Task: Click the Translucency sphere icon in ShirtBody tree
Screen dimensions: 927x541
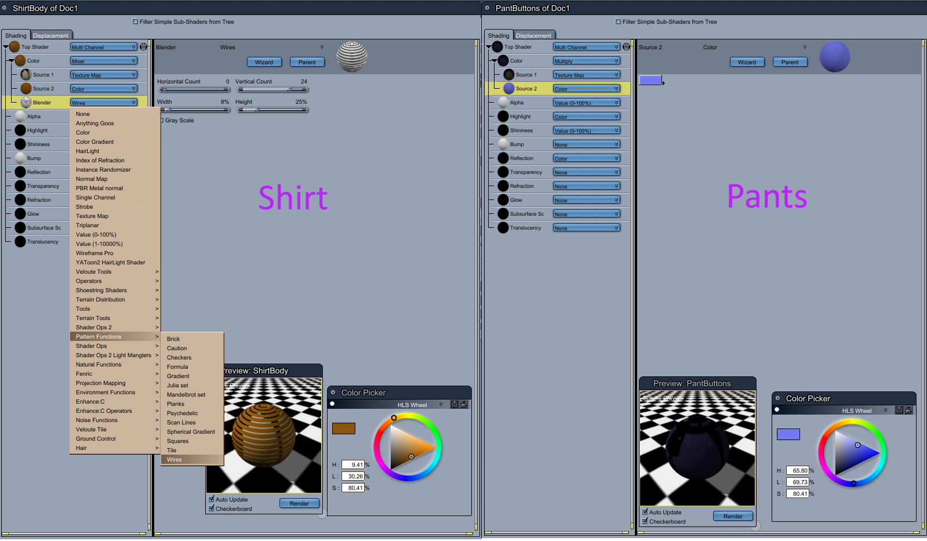Action: [x=20, y=241]
